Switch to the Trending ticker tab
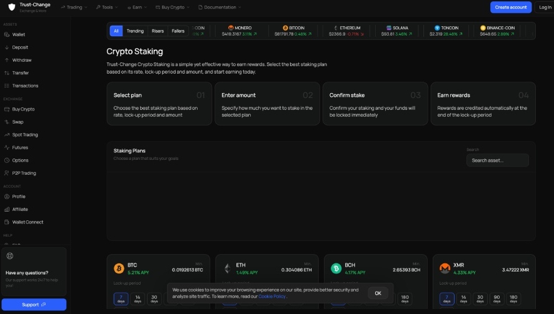The height and width of the screenshot is (314, 554). click(135, 31)
